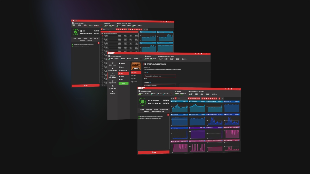Click the 64.0 °C CPU reading, front window
Viewport: 310px width, 174px height.
tap(141, 94)
